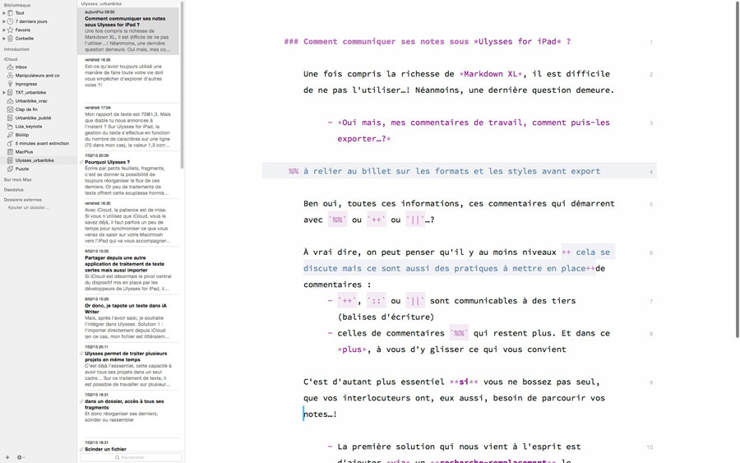Click the star icon for Favoris

[10, 30]
